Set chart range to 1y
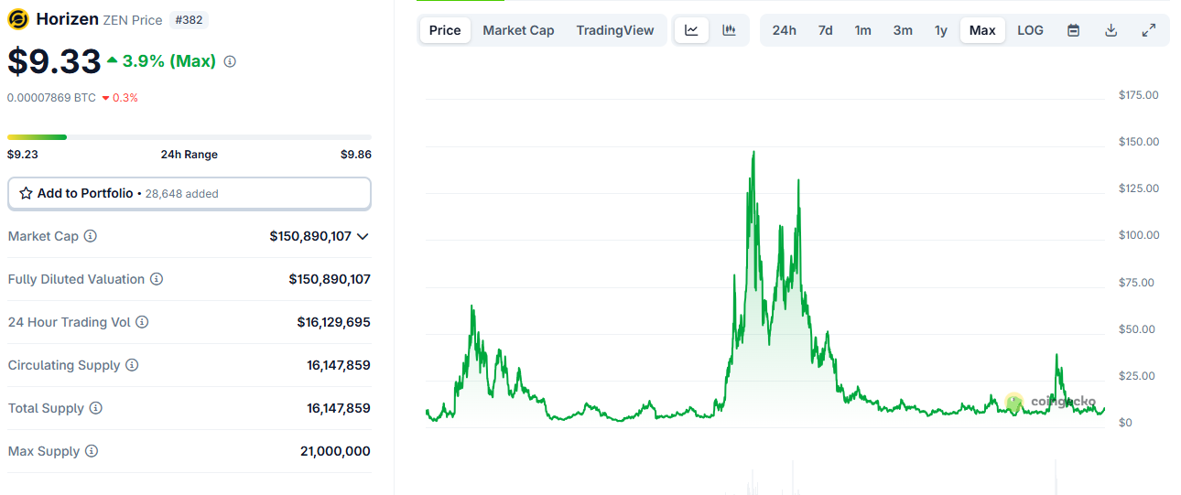The height and width of the screenshot is (495, 1181). tap(941, 30)
